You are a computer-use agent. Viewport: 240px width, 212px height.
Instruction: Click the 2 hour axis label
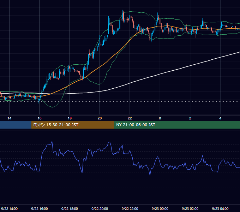190,118
